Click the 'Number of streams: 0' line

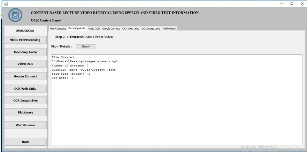click(70, 66)
